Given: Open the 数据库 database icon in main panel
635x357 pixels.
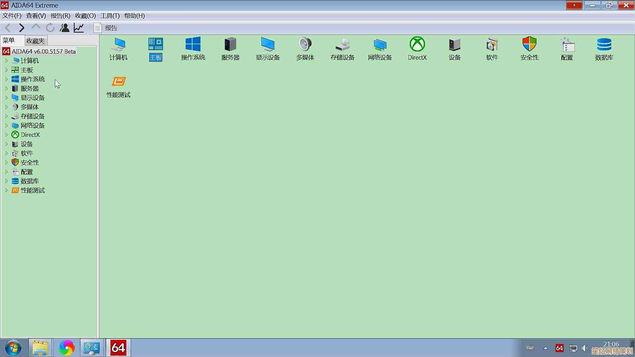Looking at the screenshot, I should click(x=604, y=45).
